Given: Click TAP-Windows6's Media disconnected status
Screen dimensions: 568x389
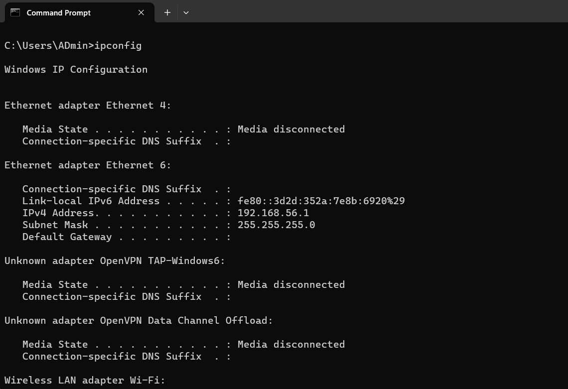Looking at the screenshot, I should [291, 284].
